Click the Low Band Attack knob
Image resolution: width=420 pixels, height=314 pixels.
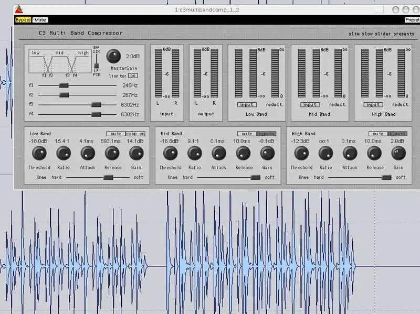tap(88, 153)
